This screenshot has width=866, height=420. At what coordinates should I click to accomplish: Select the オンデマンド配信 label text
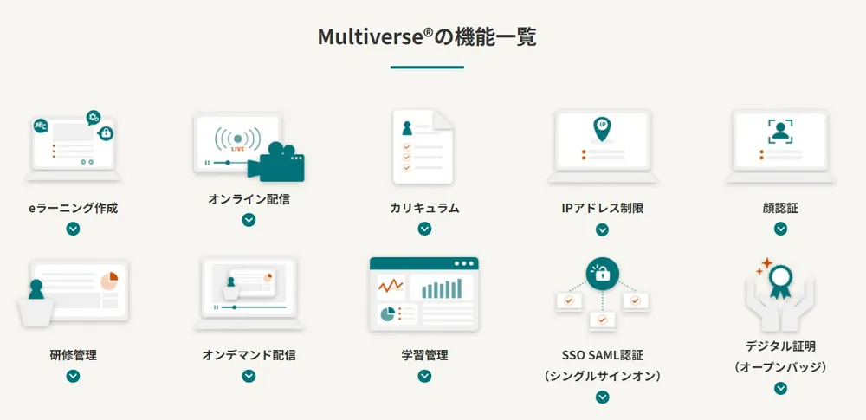coord(249,355)
